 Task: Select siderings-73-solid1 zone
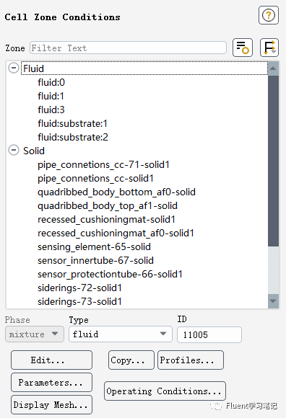point(80,301)
